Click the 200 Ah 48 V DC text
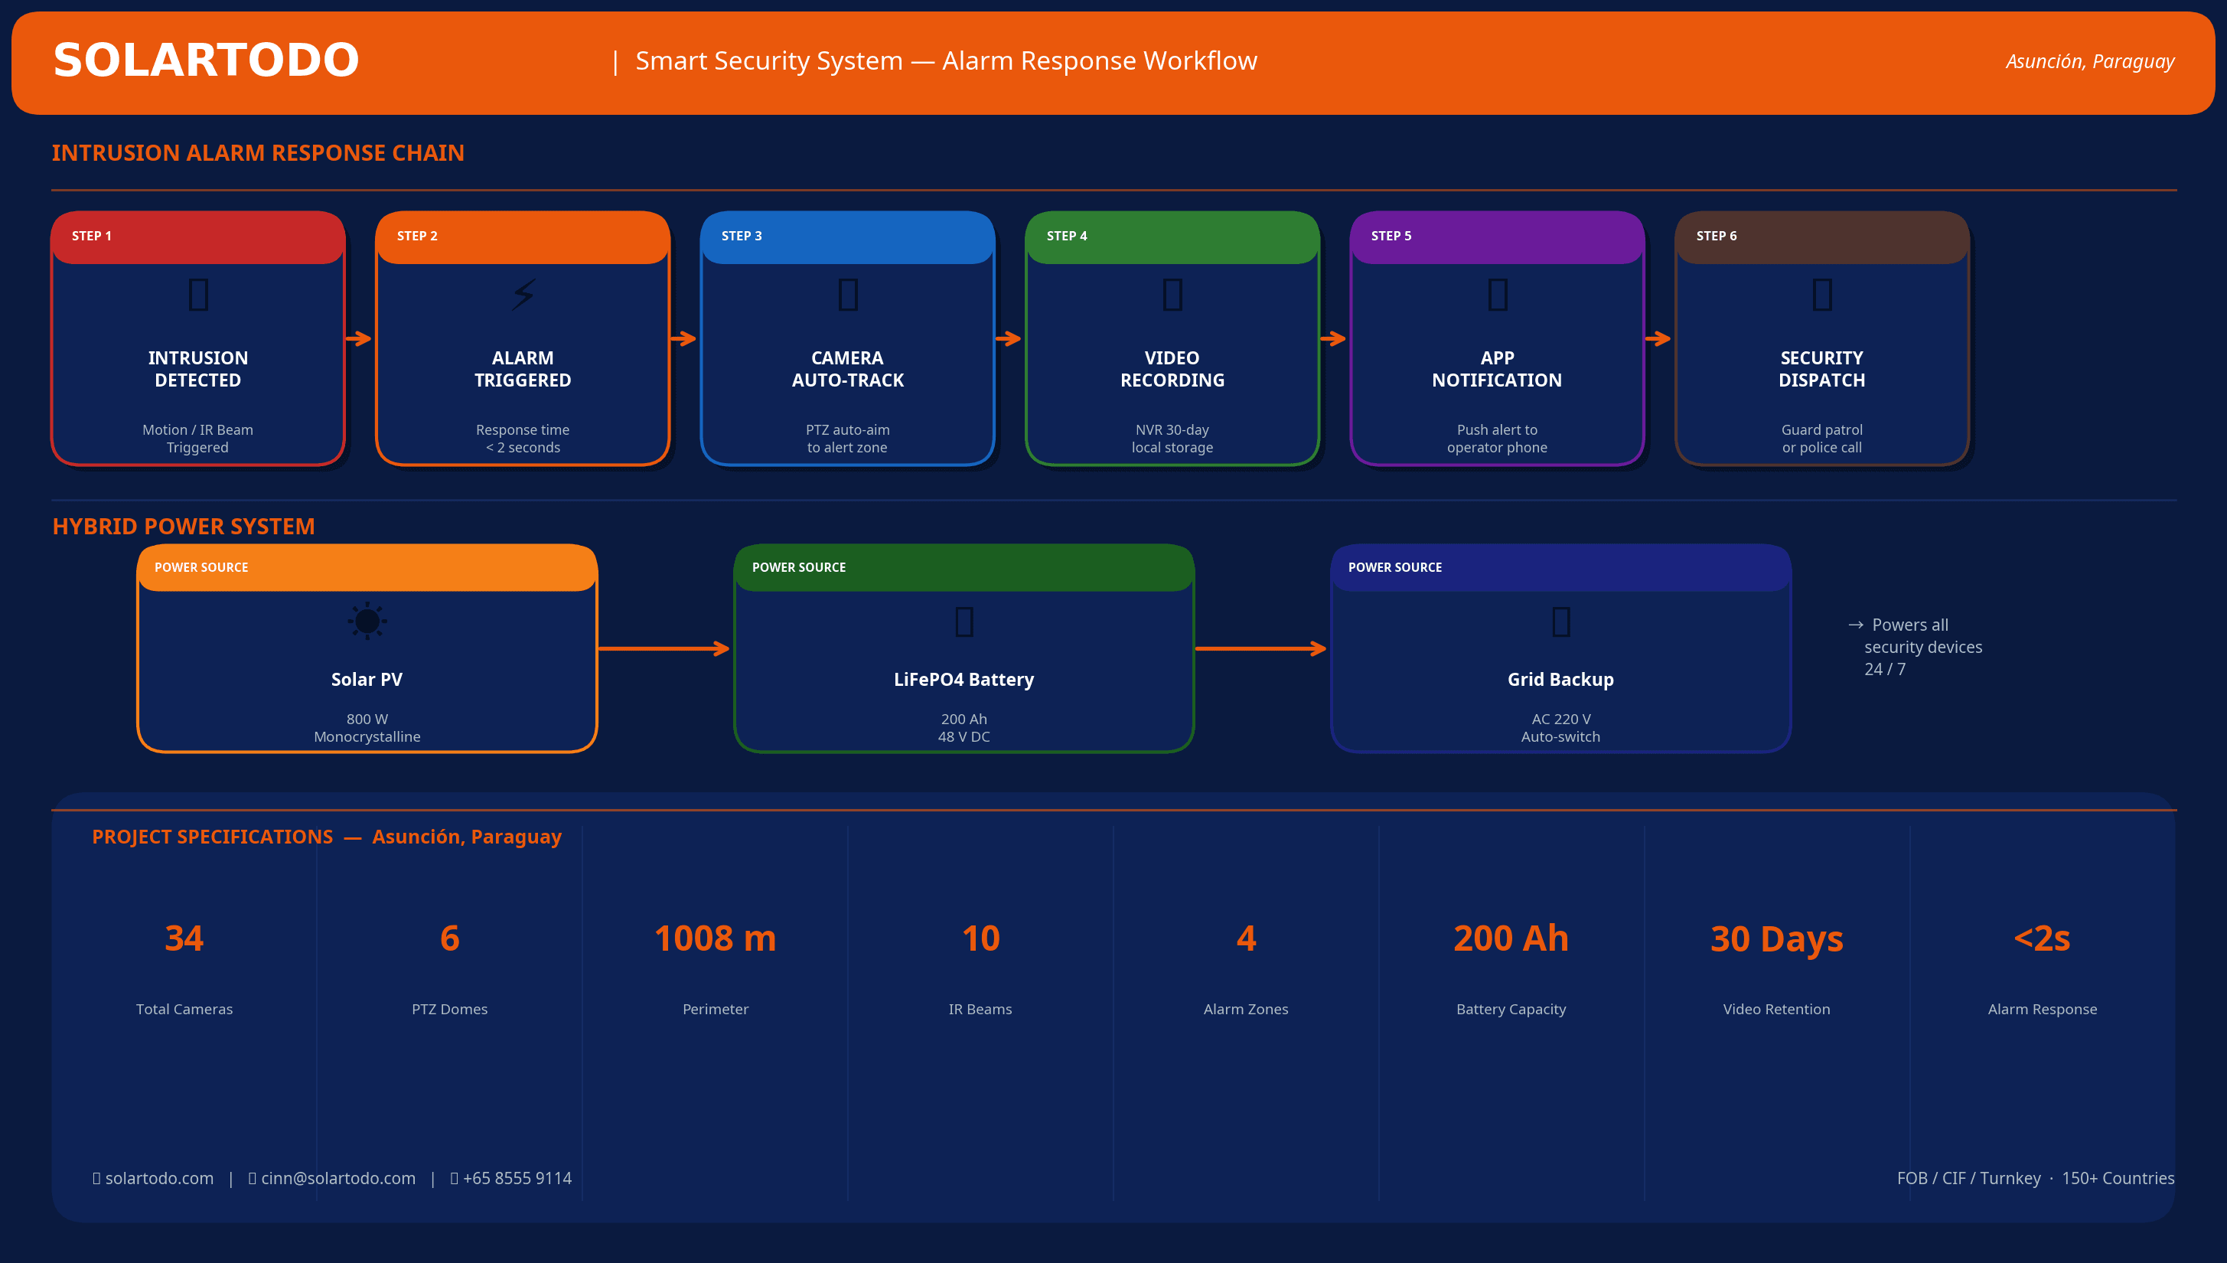2227x1263 pixels. point(964,728)
